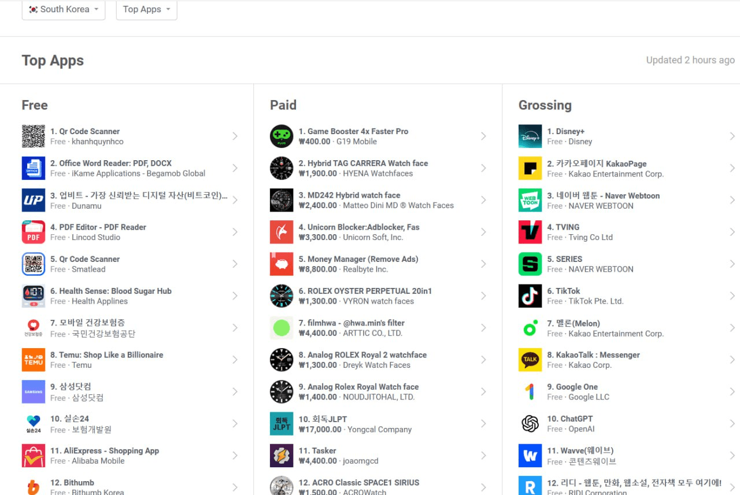Click the Health Sense Blood Sugar Hub icon
The height and width of the screenshot is (495, 740).
tap(34, 295)
